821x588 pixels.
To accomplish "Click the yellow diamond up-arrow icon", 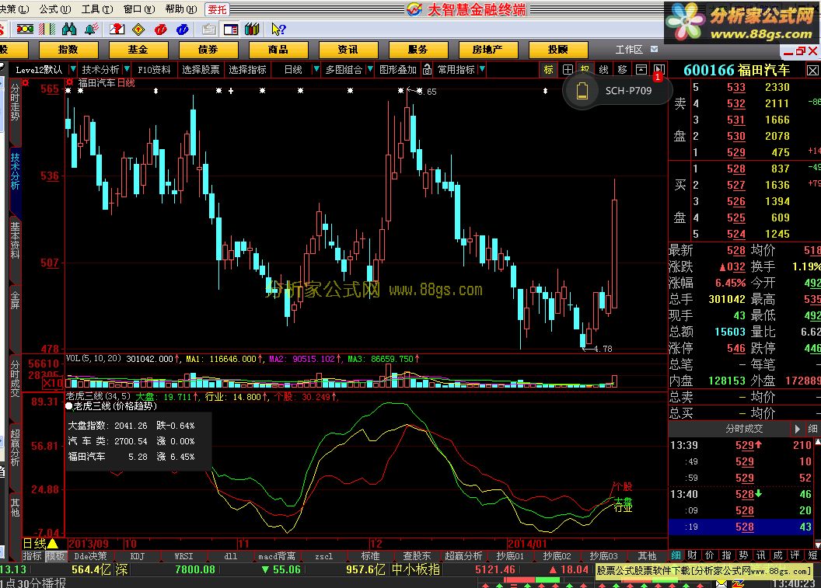I will (x=138, y=30).
